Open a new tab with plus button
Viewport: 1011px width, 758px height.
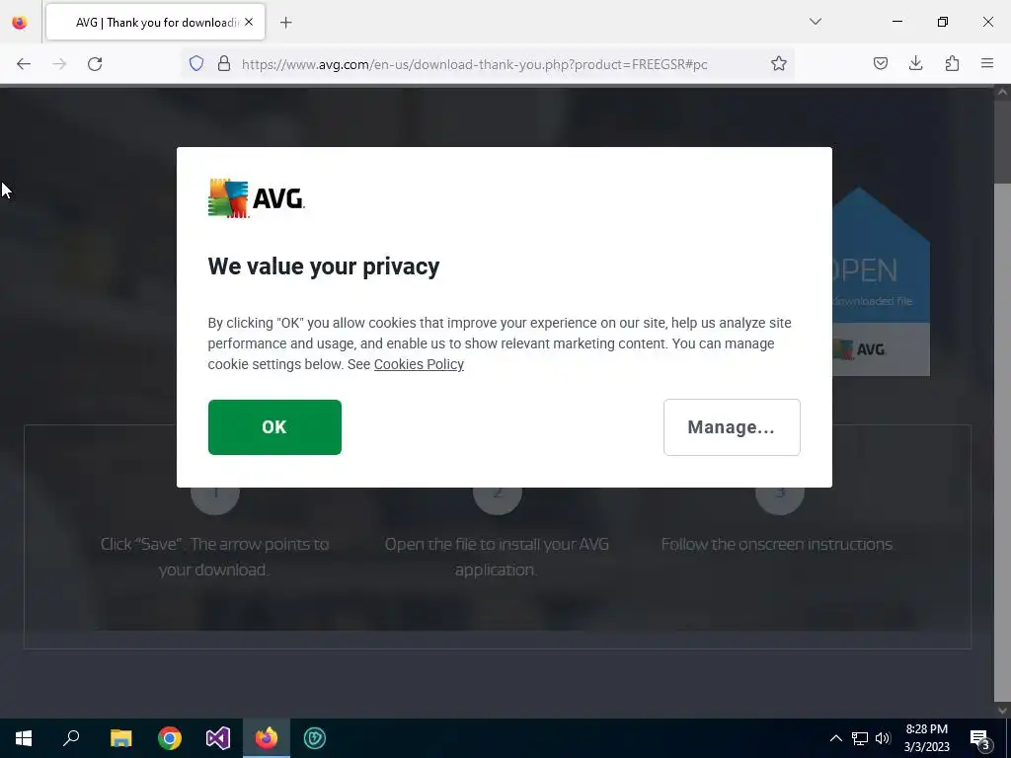[285, 23]
